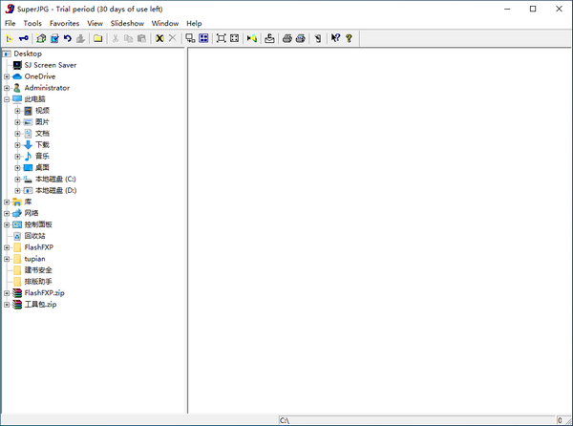Open the File menu
Image resolution: width=573 pixels, height=426 pixels.
11,23
